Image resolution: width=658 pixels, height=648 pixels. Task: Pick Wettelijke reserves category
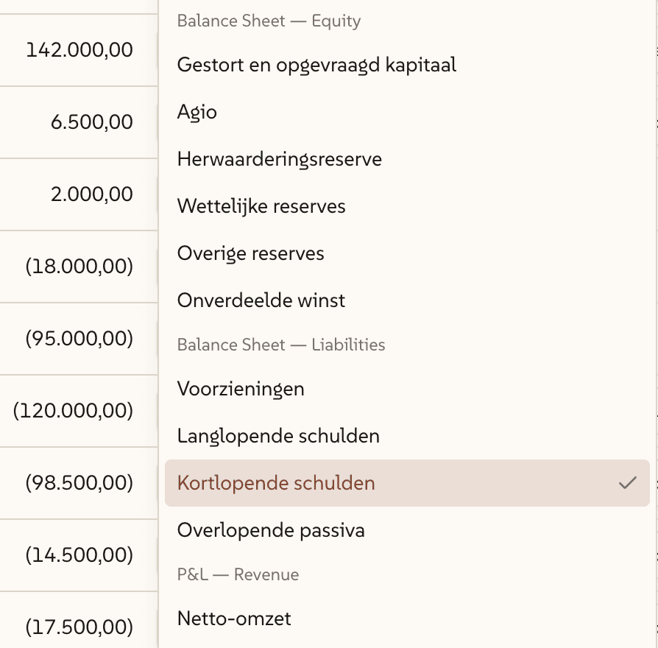point(261,206)
